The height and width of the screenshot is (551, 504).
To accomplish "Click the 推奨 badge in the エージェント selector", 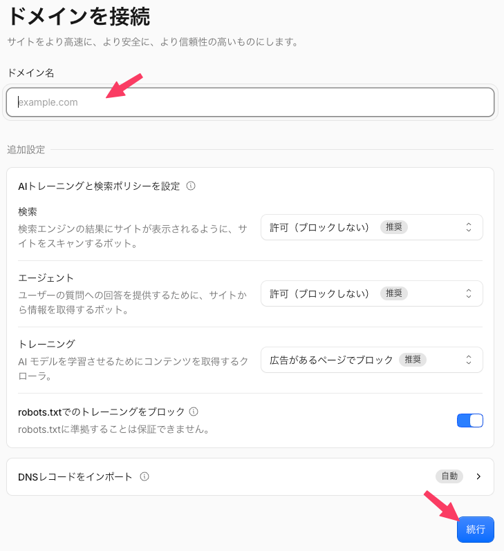I will click(x=394, y=293).
